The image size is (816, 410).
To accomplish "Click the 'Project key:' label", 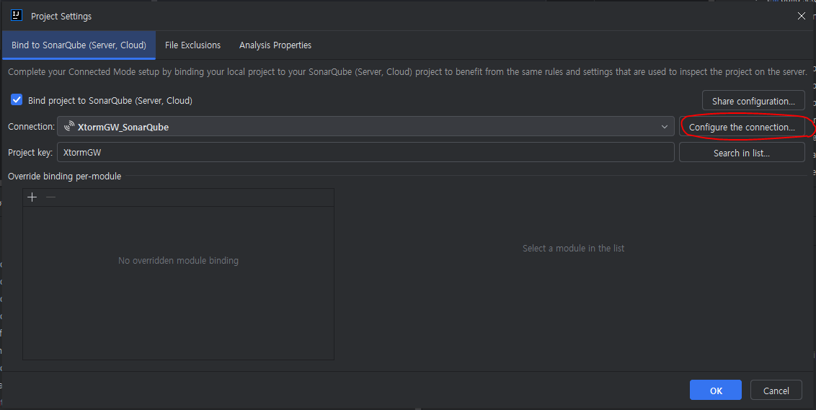I will click(30, 153).
